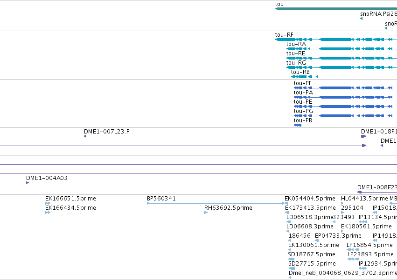This screenshot has width=397, height=280.
Task: Select the EK054404.5prime label
Action: (310, 199)
